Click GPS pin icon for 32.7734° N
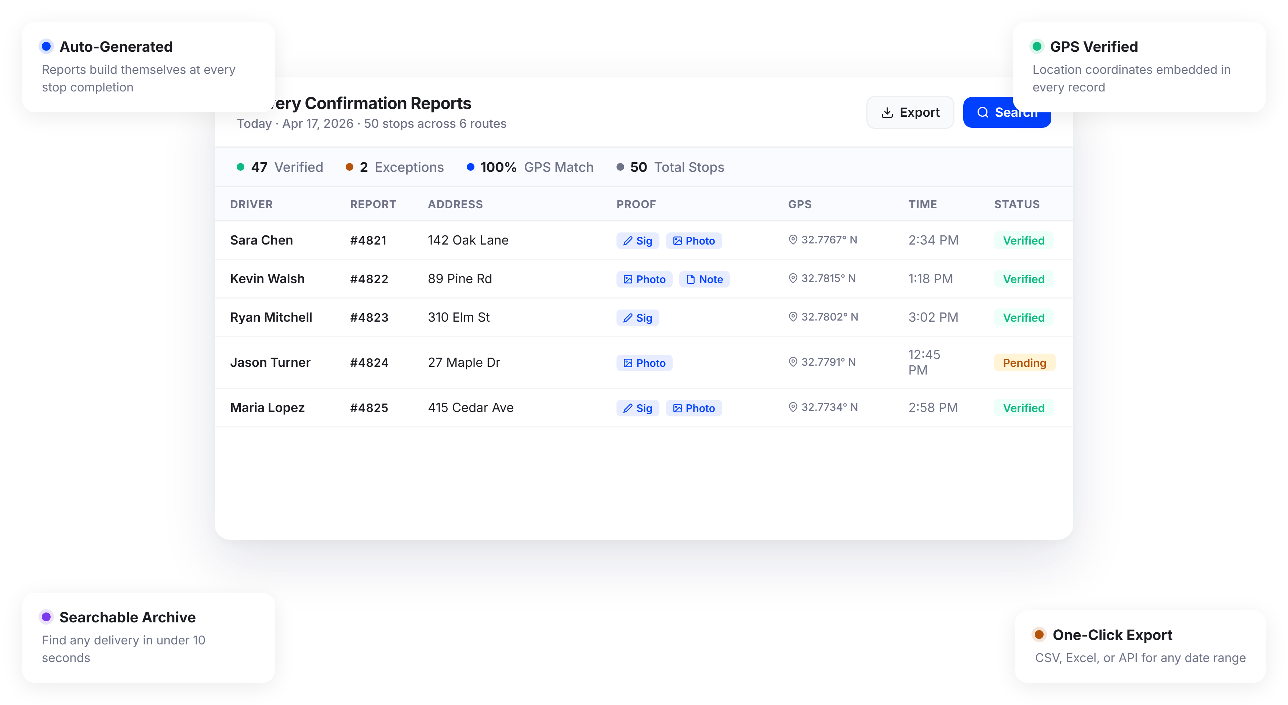Image resolution: width=1288 pixels, height=705 pixels. pos(793,407)
